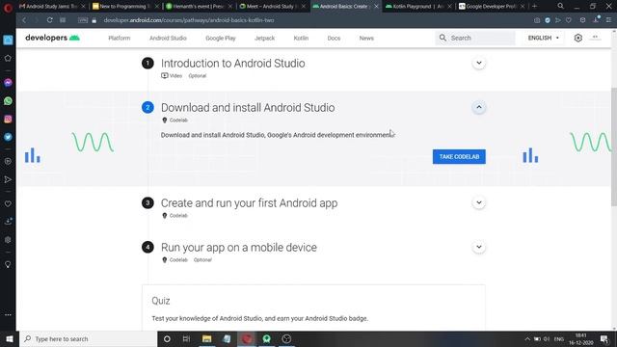The width and height of the screenshot is (617, 347).
Task: Open the News nav item
Action: tap(366, 39)
